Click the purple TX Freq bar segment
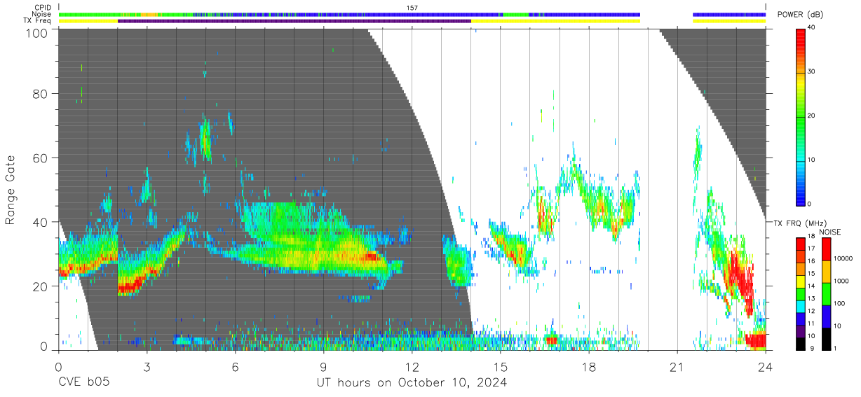 (294, 21)
